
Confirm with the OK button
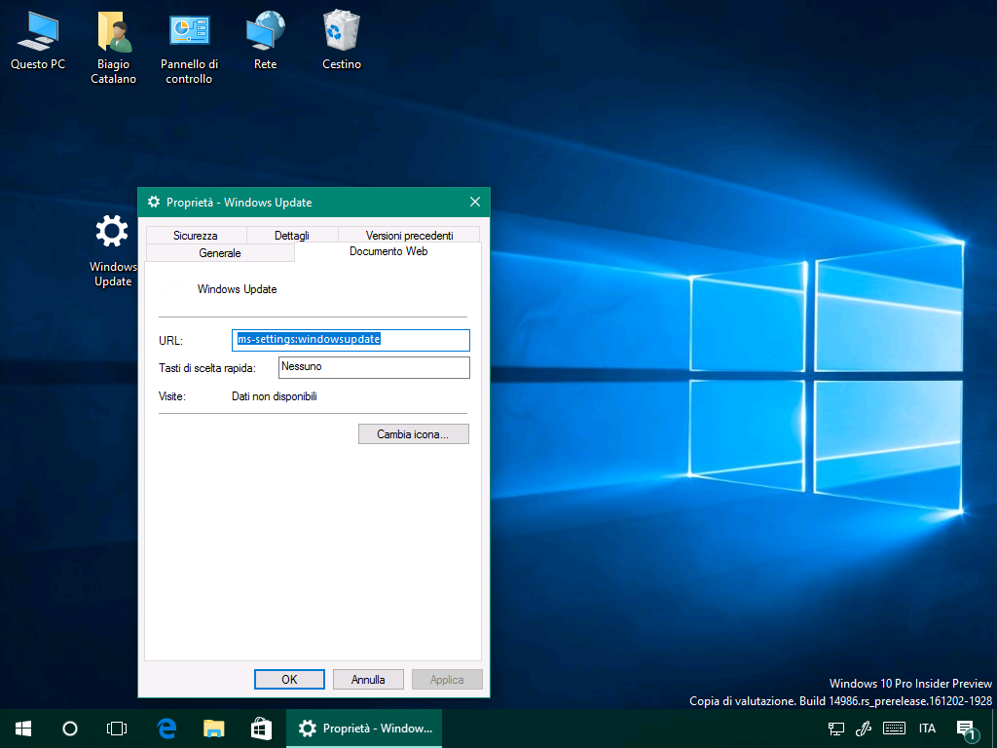pos(289,679)
